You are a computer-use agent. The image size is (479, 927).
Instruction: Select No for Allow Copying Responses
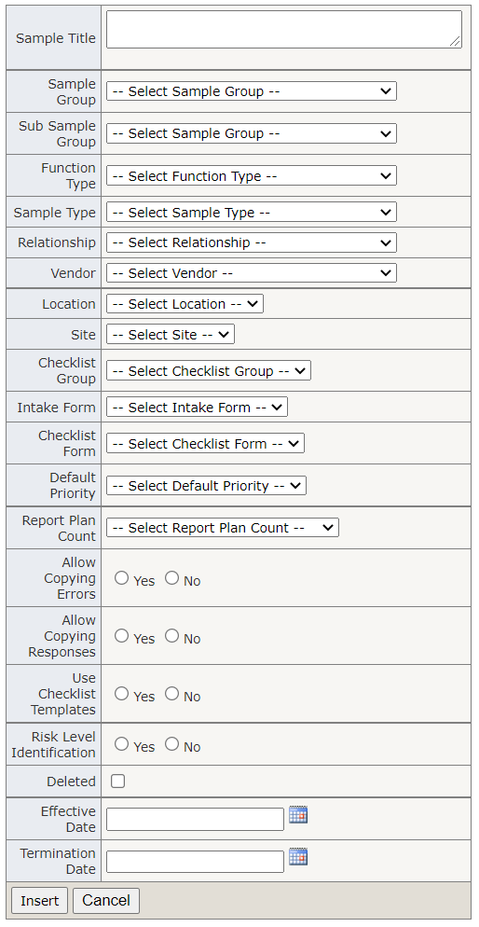pos(171,636)
